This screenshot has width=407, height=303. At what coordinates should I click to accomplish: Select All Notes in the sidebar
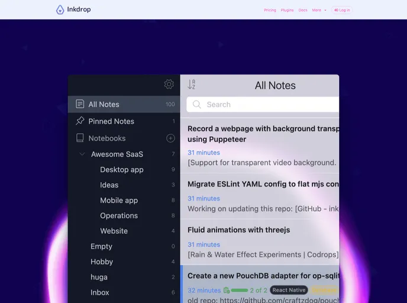tap(124, 104)
